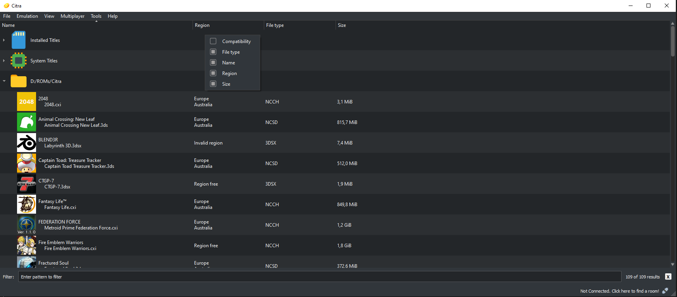Click 'Region free' in CTGP-7 row
The image size is (677, 297).
click(x=206, y=184)
